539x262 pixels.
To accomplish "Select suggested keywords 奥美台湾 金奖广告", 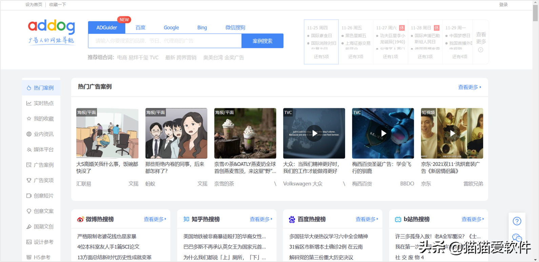I will [x=223, y=57].
